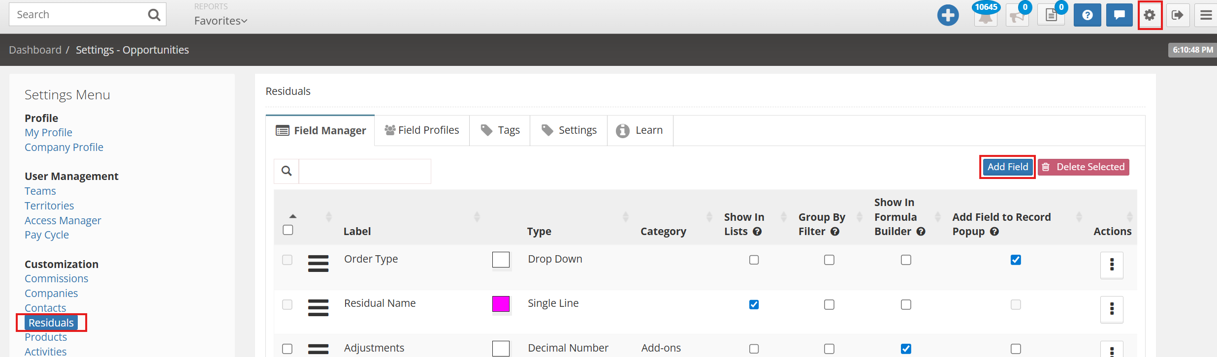Tick the select-all checkbox in table header

(x=288, y=230)
